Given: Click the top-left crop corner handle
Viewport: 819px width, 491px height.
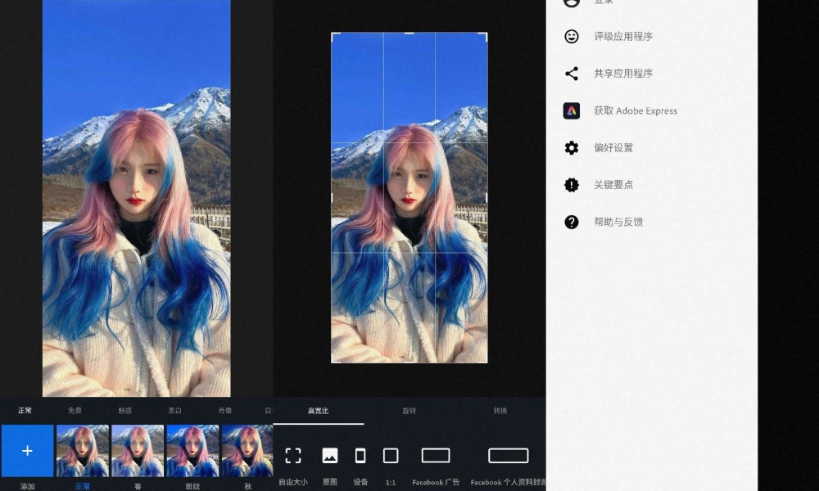Looking at the screenshot, I should [333, 34].
